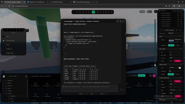This screenshot has height=104, width=185.
Task: Open the browser tab list dropdown
Action: point(2,2)
